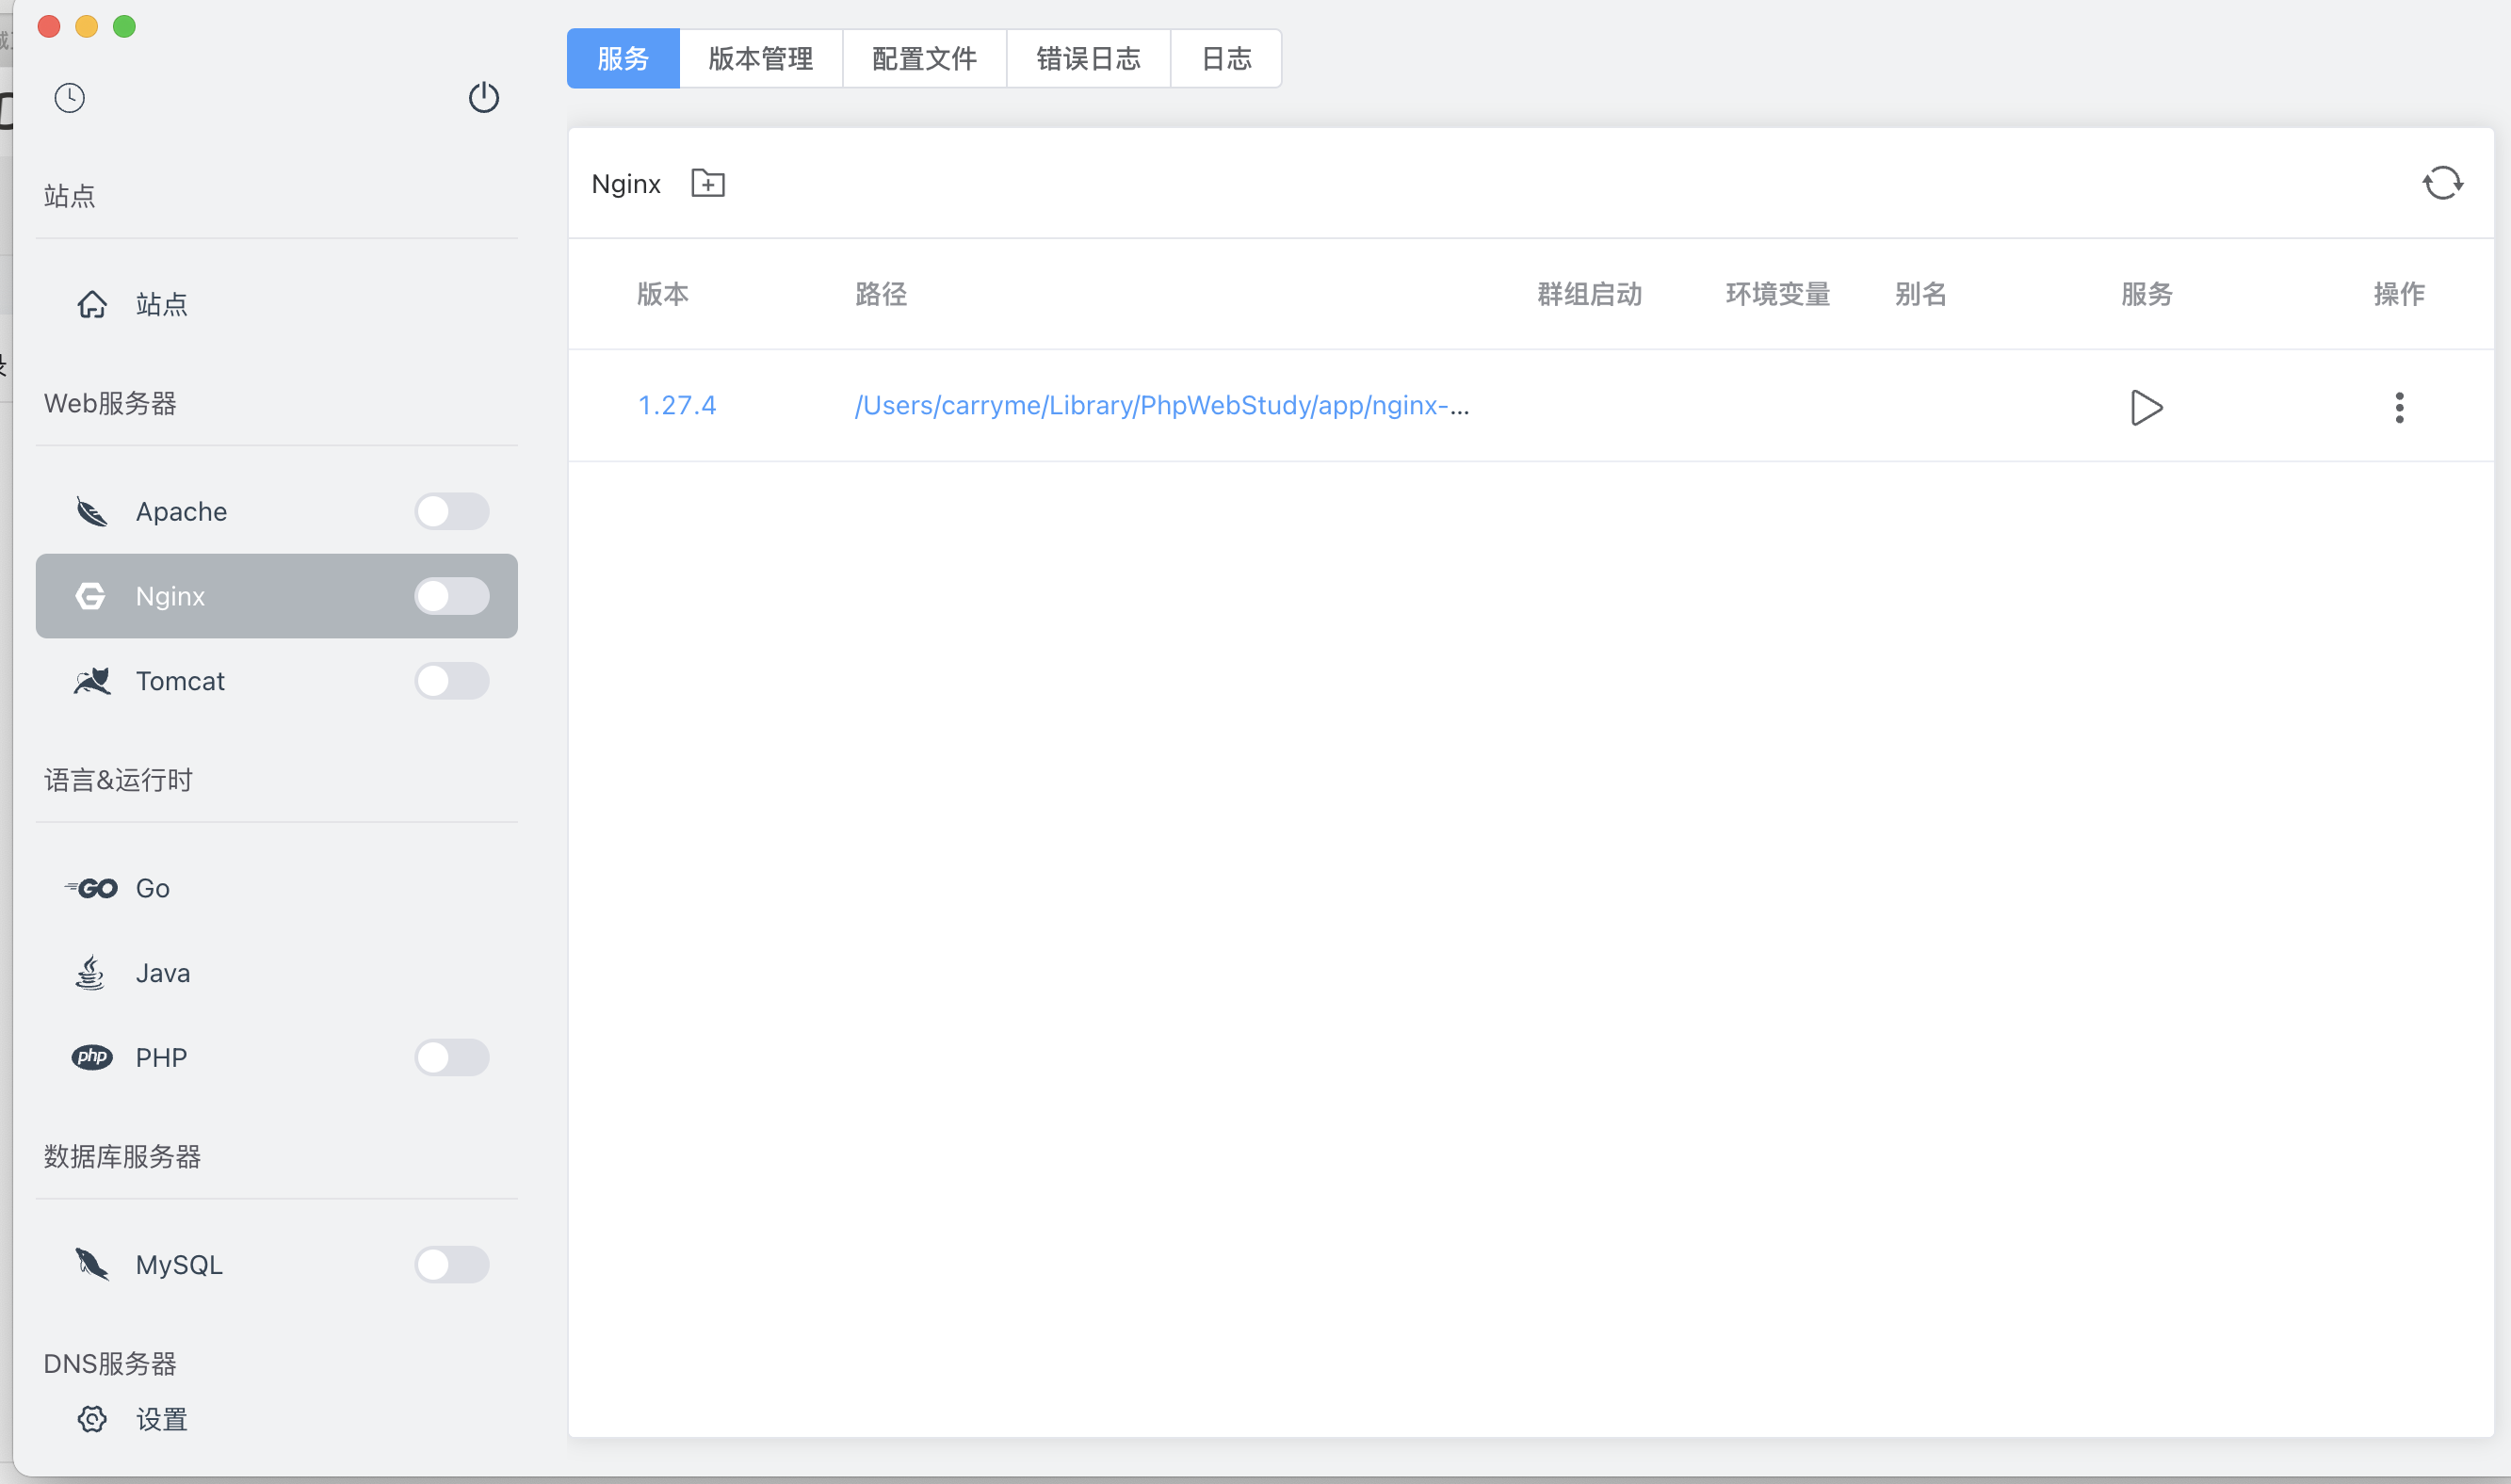Viewport: 2511px width, 1484px height.
Task: Click the Go language icon
Action: coord(92,888)
